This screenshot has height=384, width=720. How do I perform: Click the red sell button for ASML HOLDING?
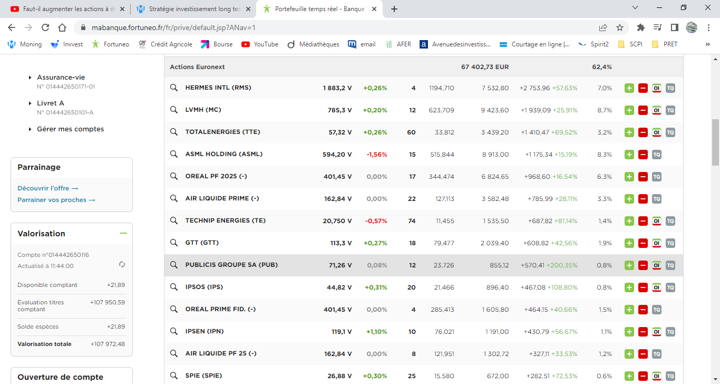[643, 155]
